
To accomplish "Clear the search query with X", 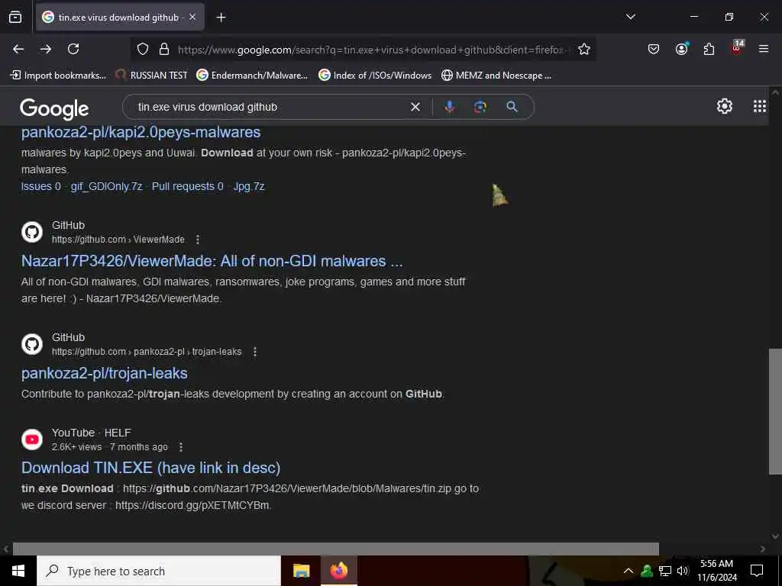I will click(x=415, y=107).
